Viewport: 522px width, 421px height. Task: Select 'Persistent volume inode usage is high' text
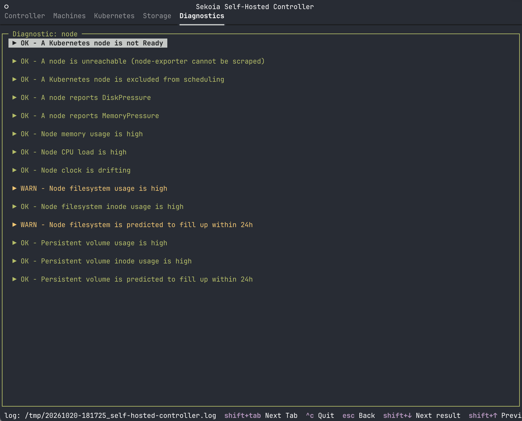(116, 261)
